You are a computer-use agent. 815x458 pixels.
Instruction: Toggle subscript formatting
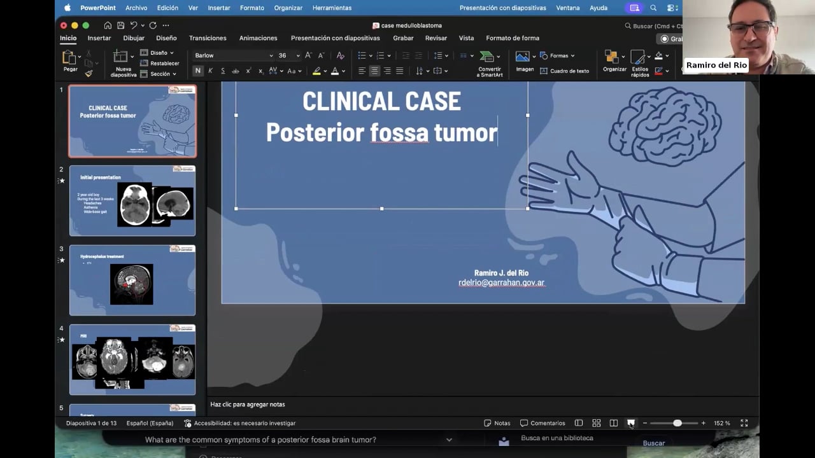click(261, 71)
